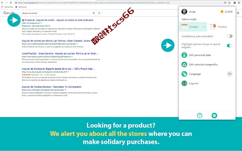The image size is (242, 151).
Task: Open the AutosPlusCar - Gran Canaria result
Action: [x=60, y=54]
